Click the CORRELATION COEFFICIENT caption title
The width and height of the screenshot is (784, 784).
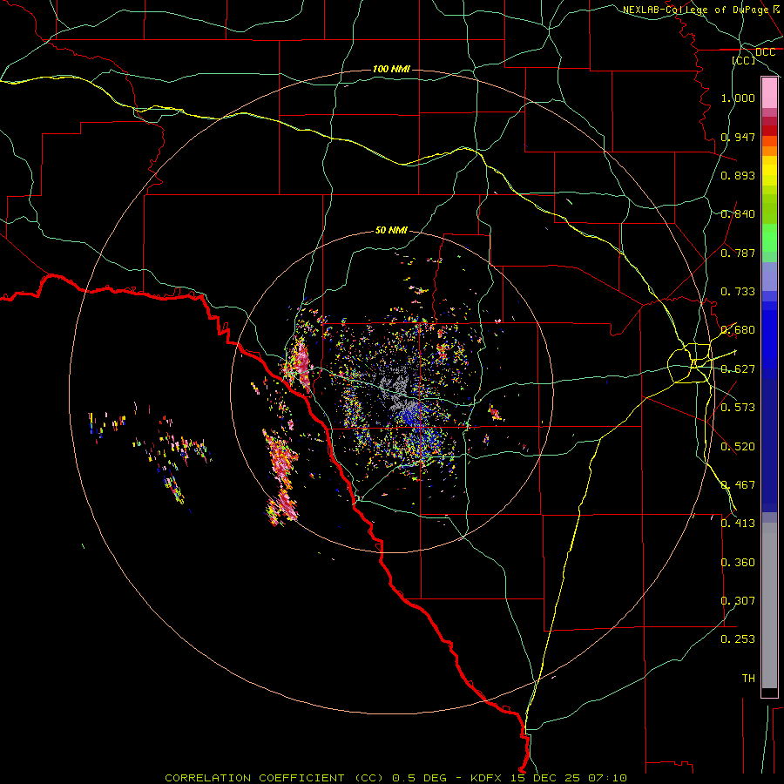tap(254, 778)
